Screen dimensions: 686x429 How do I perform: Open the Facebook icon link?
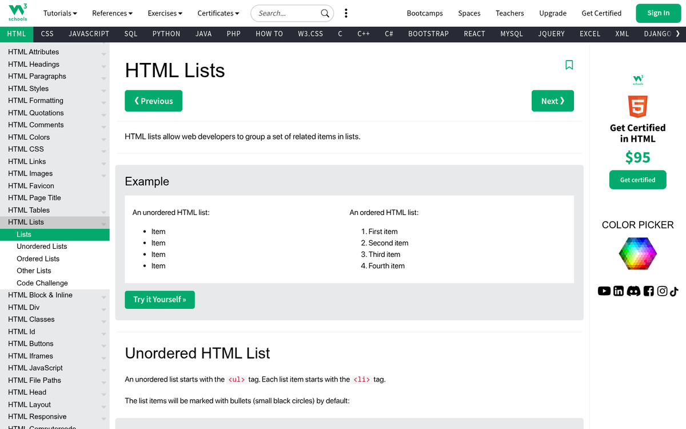(648, 291)
